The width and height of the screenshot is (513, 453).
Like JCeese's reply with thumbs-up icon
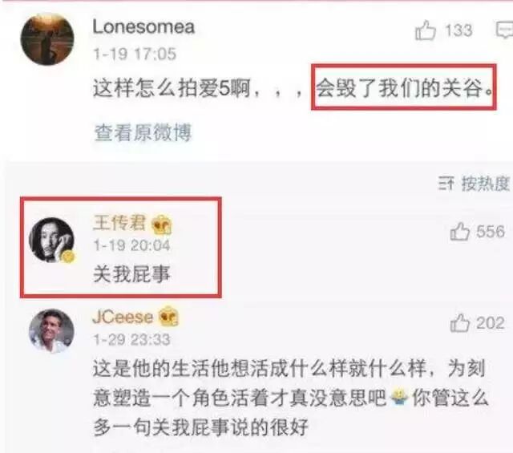click(460, 323)
